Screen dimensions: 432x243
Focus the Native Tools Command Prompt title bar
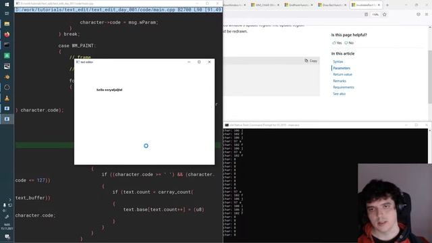pos(327,125)
